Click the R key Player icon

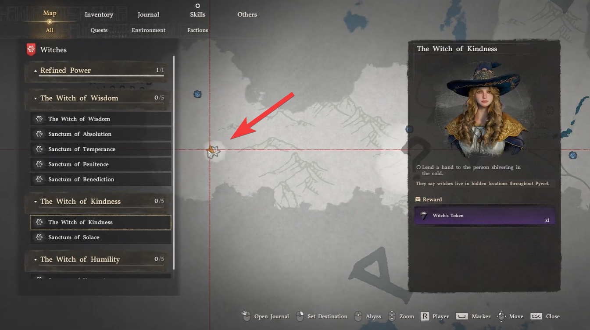(425, 316)
